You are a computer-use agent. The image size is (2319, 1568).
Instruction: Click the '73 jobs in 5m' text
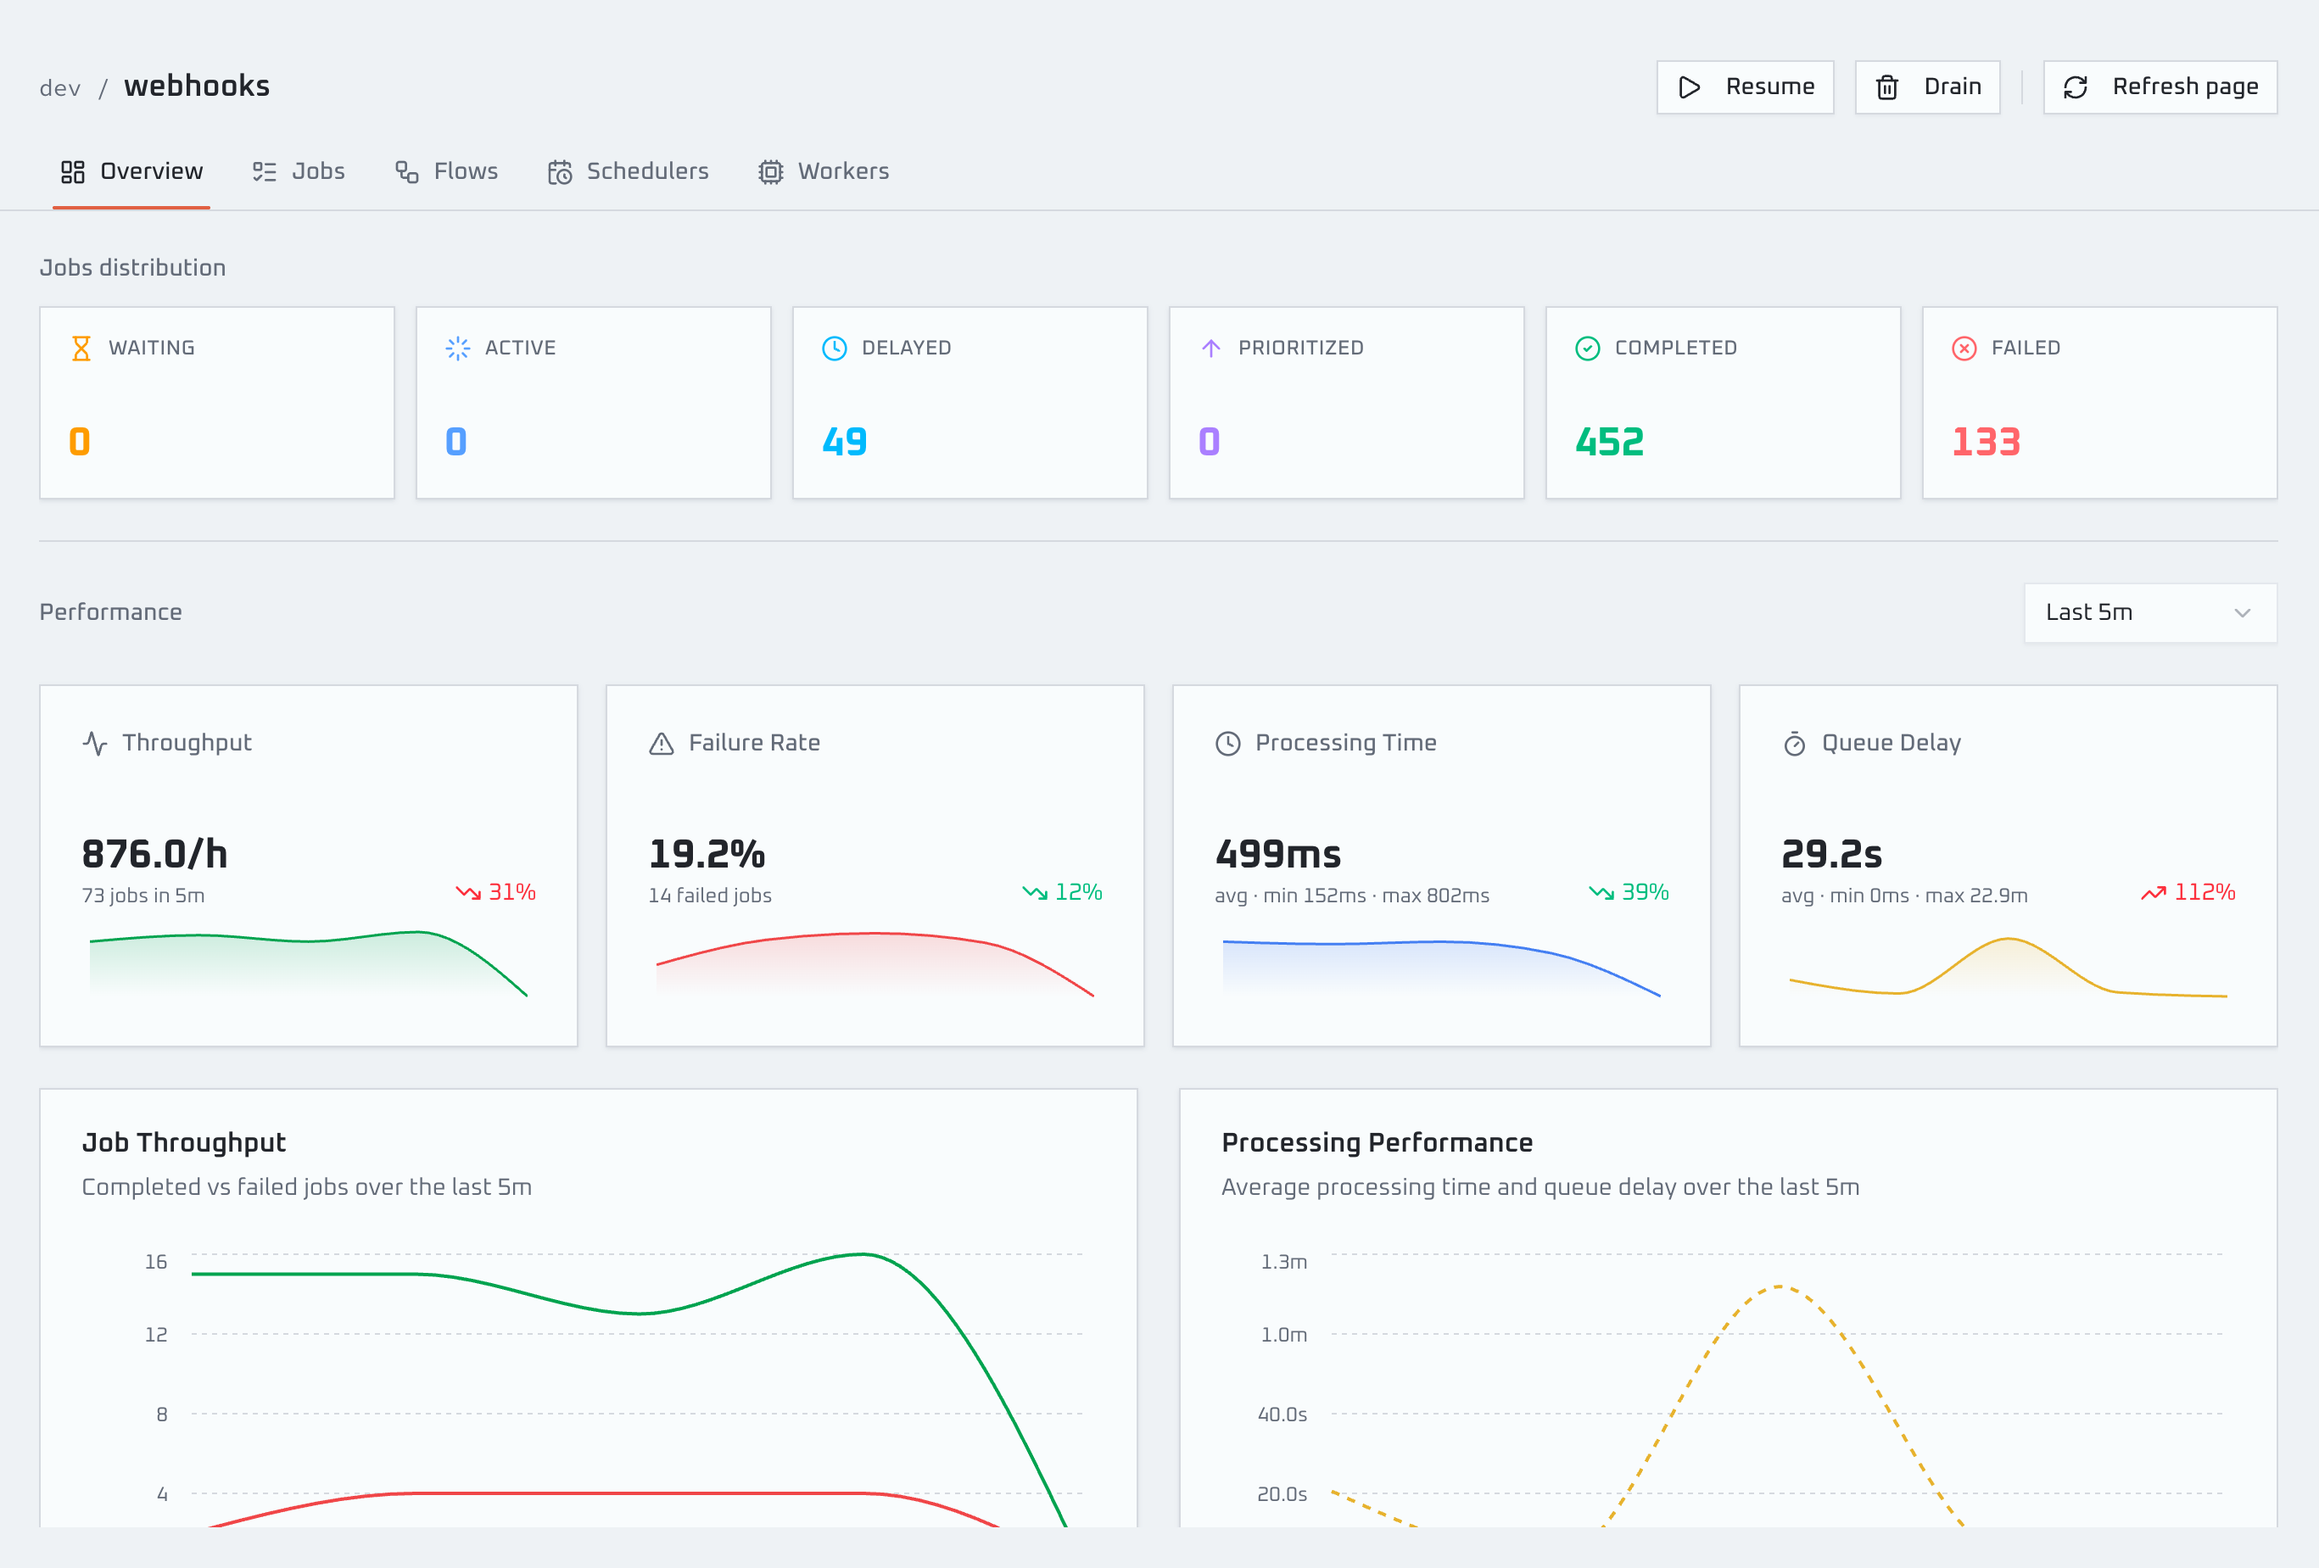click(142, 896)
